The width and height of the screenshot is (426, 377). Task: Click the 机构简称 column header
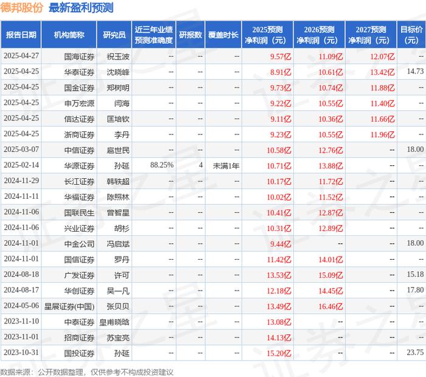pyautogui.click(x=69, y=35)
